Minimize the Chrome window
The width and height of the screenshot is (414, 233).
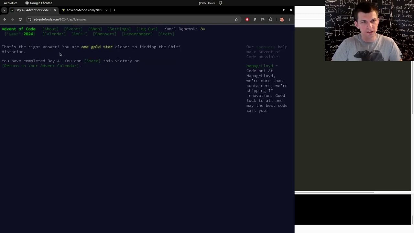pos(277,10)
